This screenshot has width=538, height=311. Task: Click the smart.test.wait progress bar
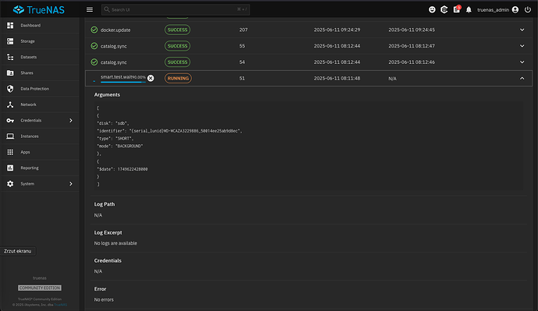123,82
